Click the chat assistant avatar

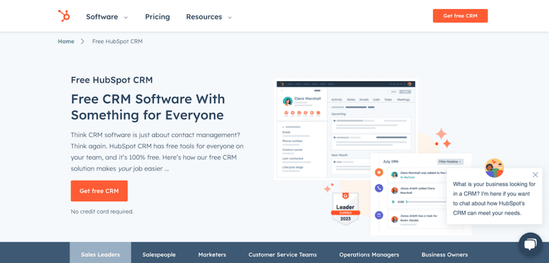tap(494, 168)
